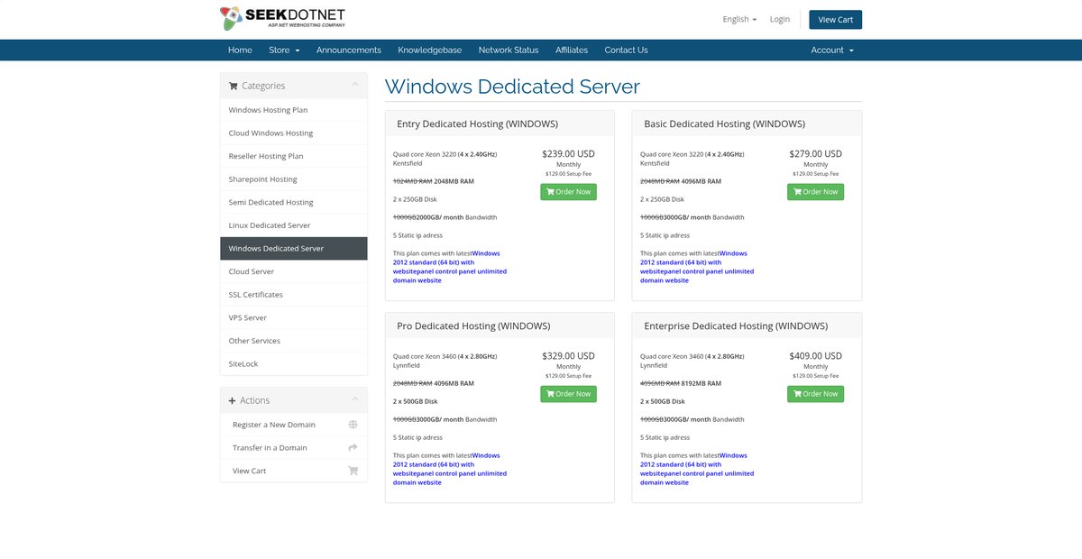Click Entry Dedicated Hosting (WINDOWS) title
The image size is (1082, 559).
click(x=477, y=124)
